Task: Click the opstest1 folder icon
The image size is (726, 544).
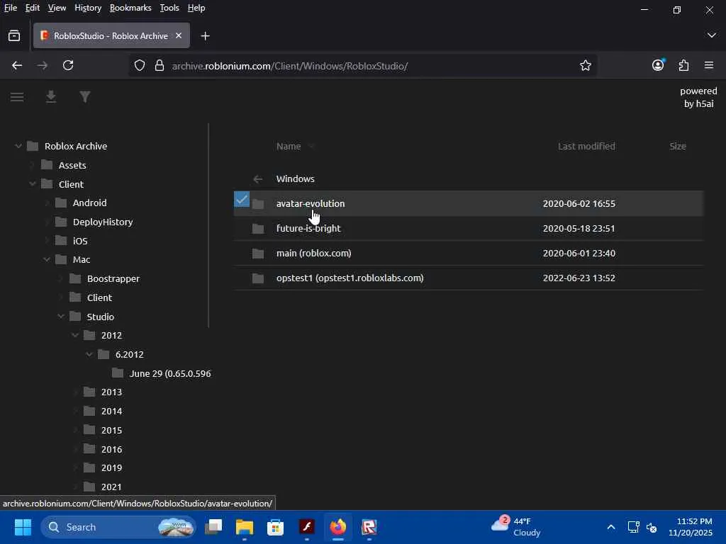Action: pyautogui.click(x=258, y=278)
